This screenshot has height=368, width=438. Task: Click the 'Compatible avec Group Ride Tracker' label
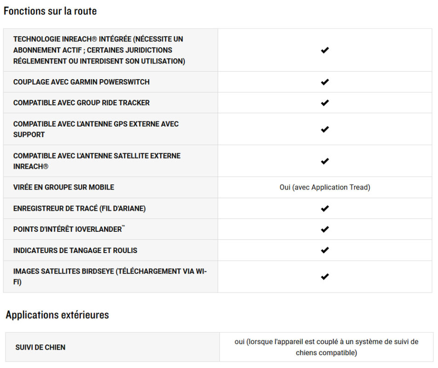(81, 103)
